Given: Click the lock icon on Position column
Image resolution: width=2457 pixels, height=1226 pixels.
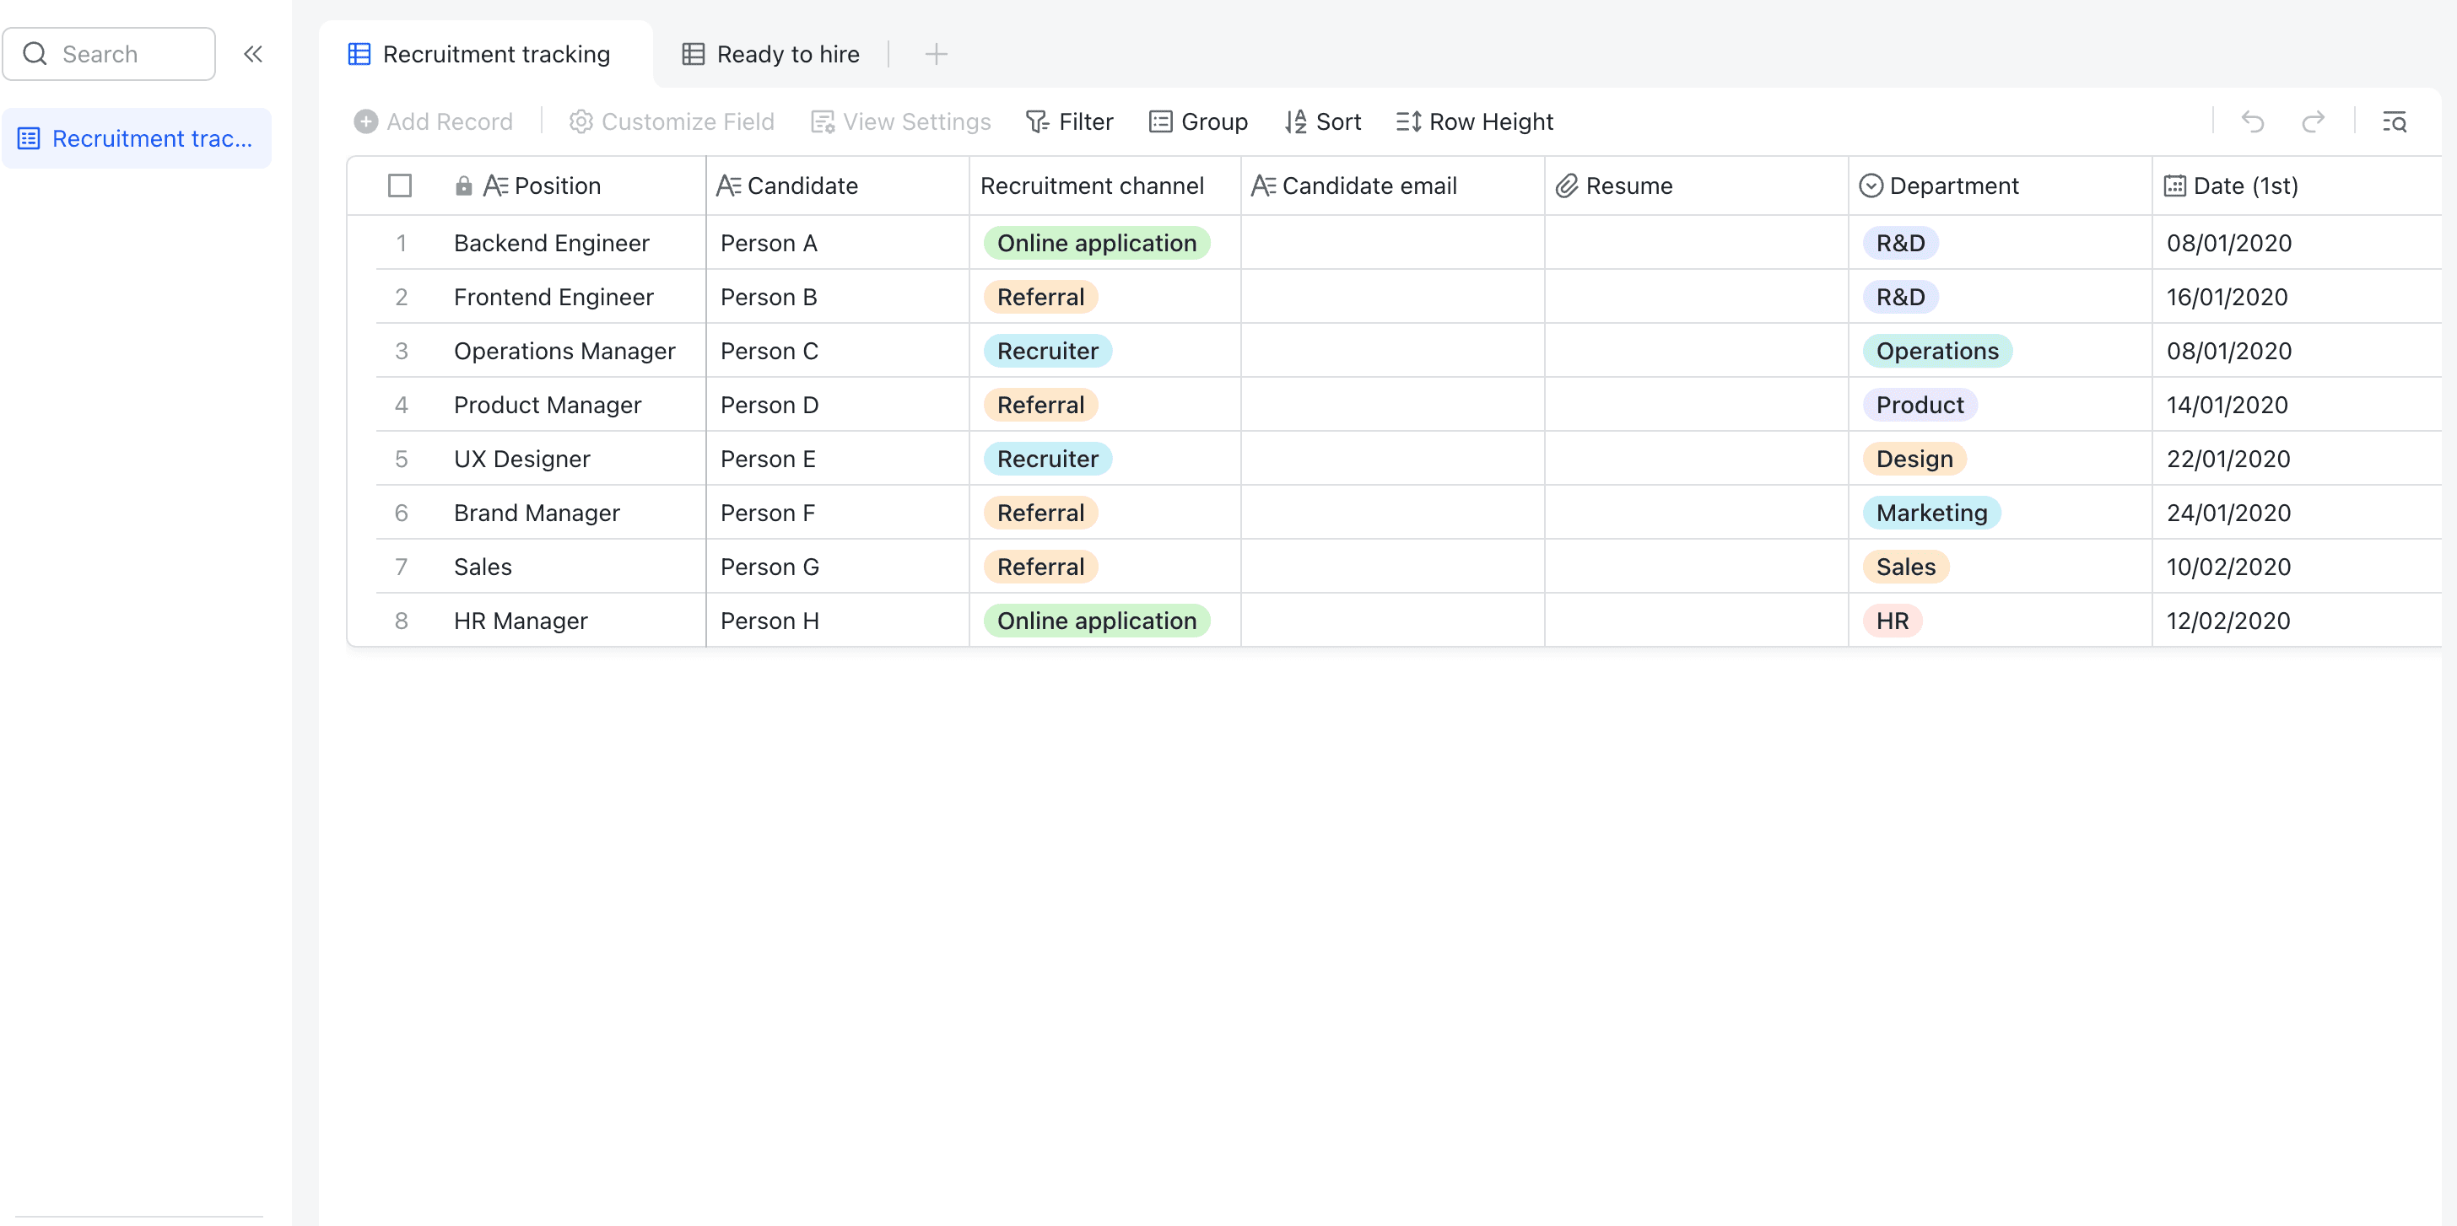Looking at the screenshot, I should (x=463, y=186).
